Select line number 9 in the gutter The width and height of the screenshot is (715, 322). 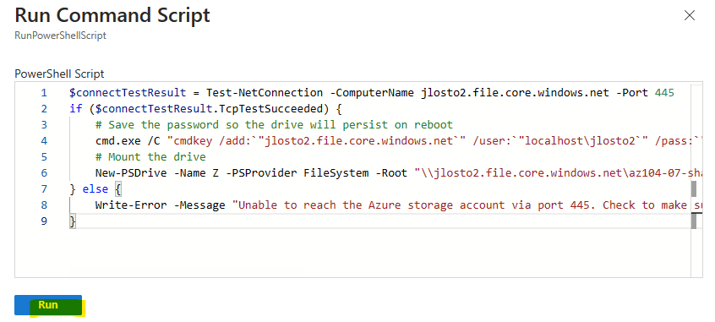tap(44, 221)
